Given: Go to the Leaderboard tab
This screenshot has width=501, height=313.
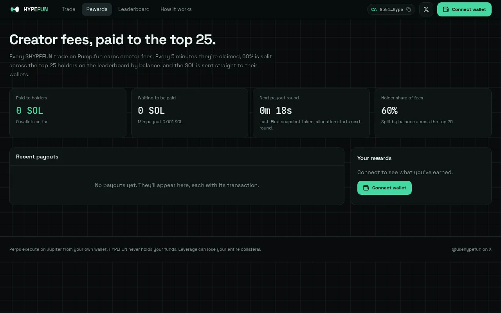Looking at the screenshot, I should pyautogui.click(x=134, y=9).
